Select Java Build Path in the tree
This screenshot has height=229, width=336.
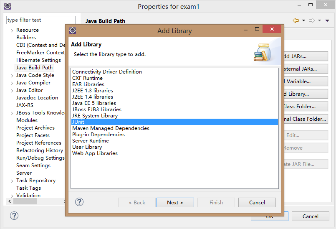(x=34, y=67)
